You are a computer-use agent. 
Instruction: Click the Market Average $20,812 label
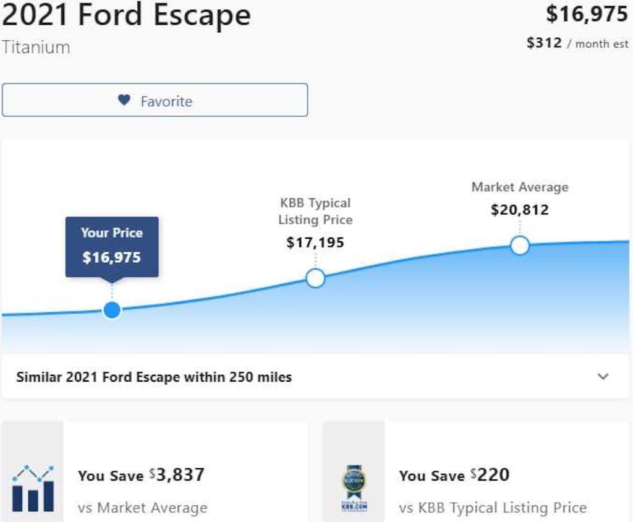click(x=520, y=198)
